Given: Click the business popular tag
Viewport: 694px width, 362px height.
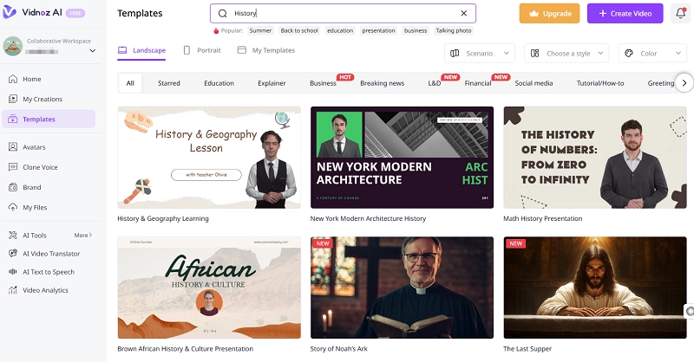Looking at the screenshot, I should (x=416, y=30).
